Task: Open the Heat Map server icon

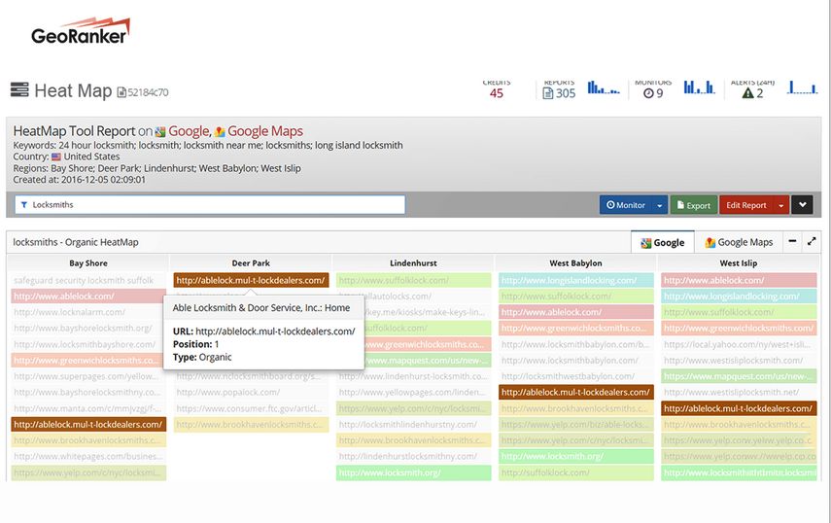Action: click(19, 89)
